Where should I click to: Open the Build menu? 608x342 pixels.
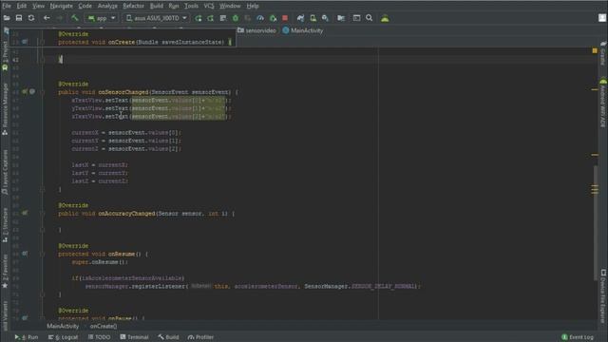(x=156, y=6)
